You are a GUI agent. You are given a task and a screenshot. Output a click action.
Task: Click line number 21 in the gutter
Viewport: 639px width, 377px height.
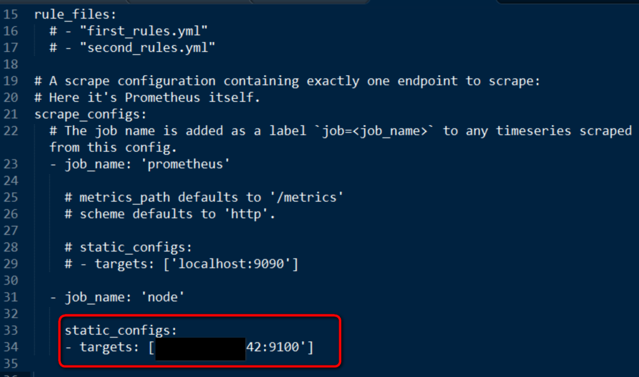pyautogui.click(x=11, y=114)
